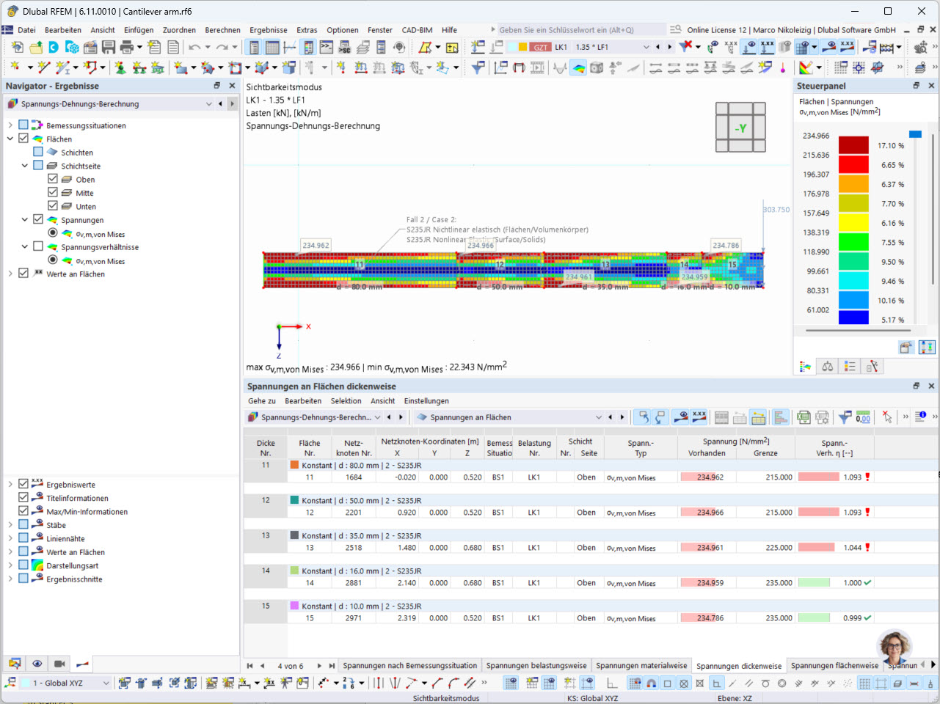Click the Undo arrow icon
The image size is (940, 704).
click(x=194, y=47)
